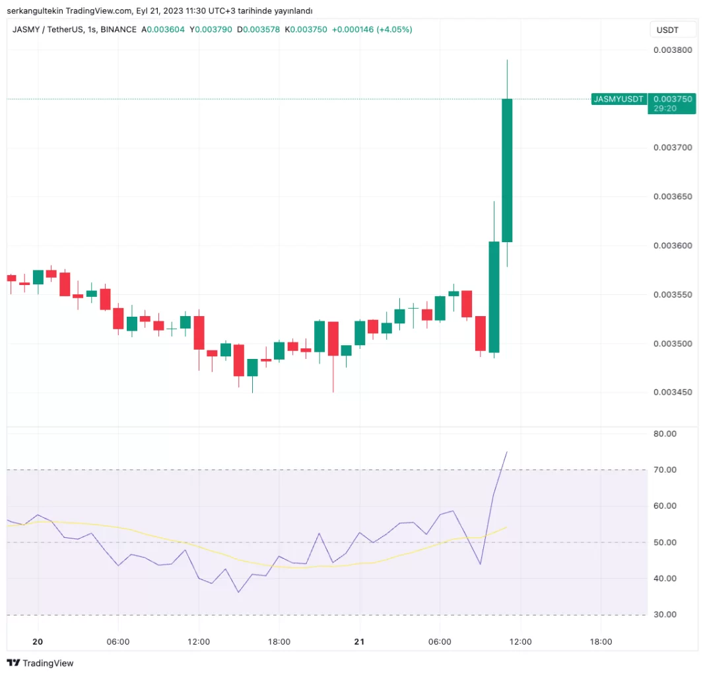Click the A0.003604 open value in legend
705x675 pixels.
pyautogui.click(x=164, y=29)
